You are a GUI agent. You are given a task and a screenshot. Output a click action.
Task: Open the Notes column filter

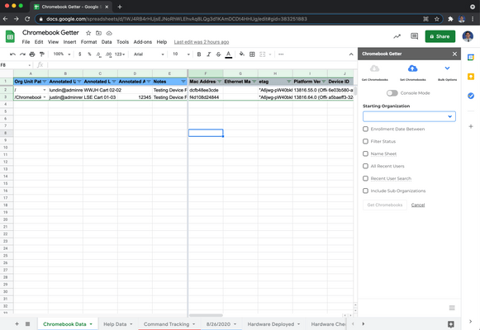183,82
